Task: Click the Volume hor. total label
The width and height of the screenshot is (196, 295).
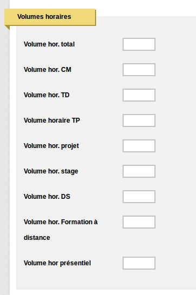Action: [49, 44]
